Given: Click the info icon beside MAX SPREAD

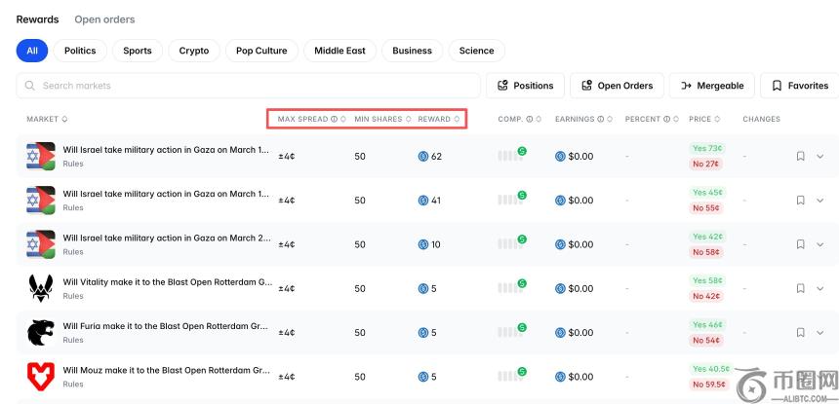Looking at the screenshot, I should (334, 120).
